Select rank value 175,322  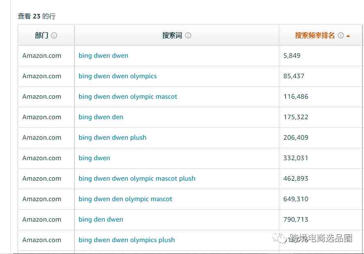pyautogui.click(x=296, y=117)
